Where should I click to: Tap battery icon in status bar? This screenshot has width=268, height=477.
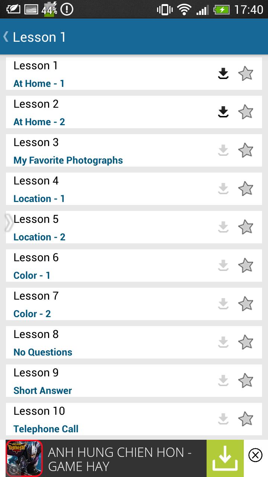(x=222, y=9)
